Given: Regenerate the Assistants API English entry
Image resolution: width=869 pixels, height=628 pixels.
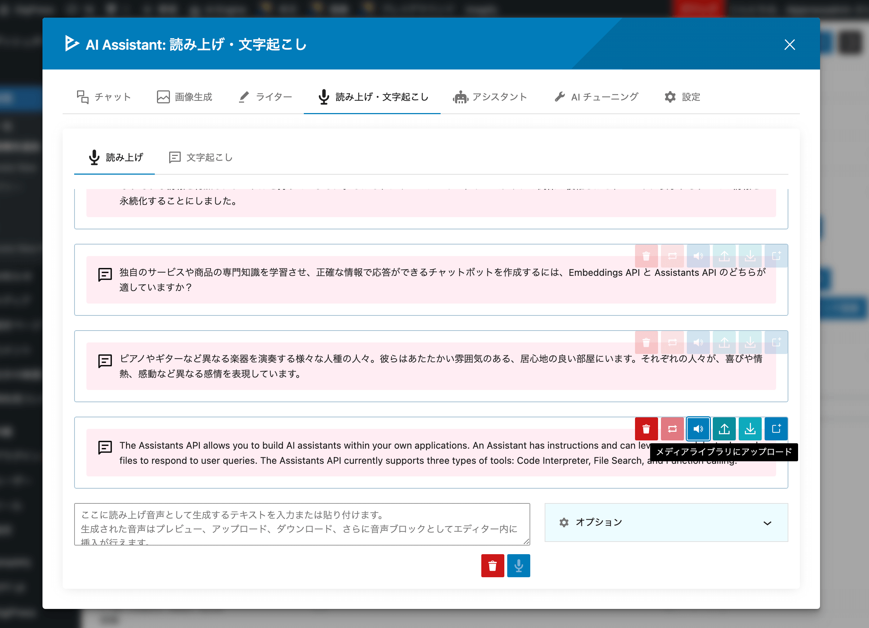Looking at the screenshot, I should pyautogui.click(x=672, y=429).
